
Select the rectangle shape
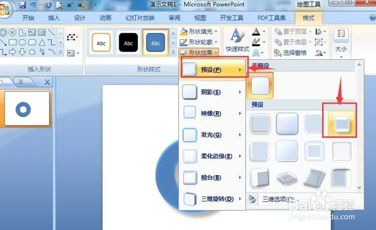click(x=12, y=42)
